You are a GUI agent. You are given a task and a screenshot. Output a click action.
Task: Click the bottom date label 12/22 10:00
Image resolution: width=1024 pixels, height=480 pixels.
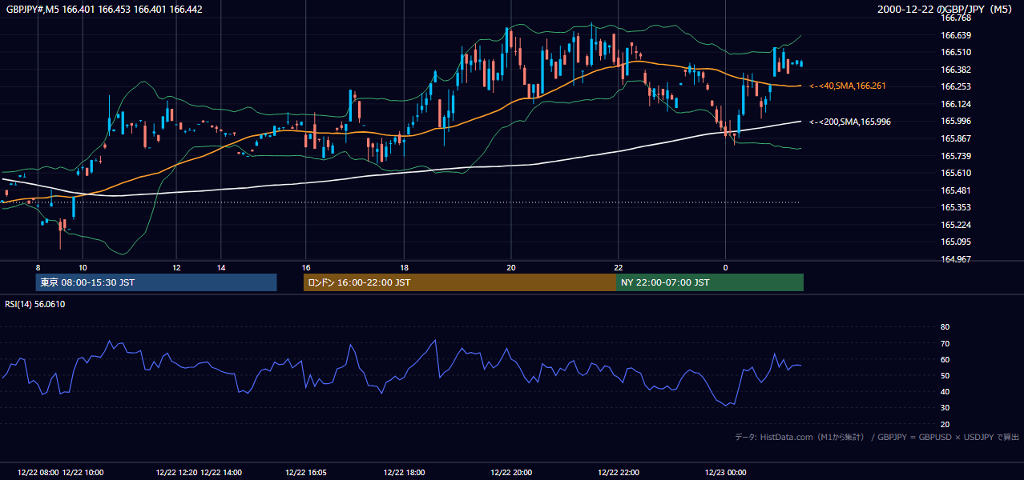pos(83,473)
